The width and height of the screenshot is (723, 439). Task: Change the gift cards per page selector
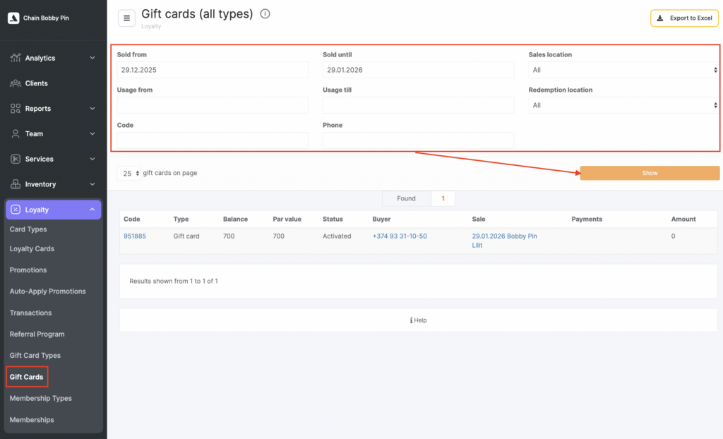[129, 174]
